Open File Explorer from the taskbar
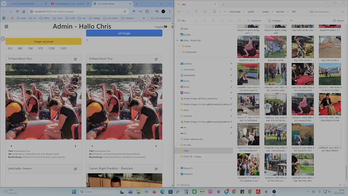This screenshot has width=348, height=196. click(x=138, y=192)
